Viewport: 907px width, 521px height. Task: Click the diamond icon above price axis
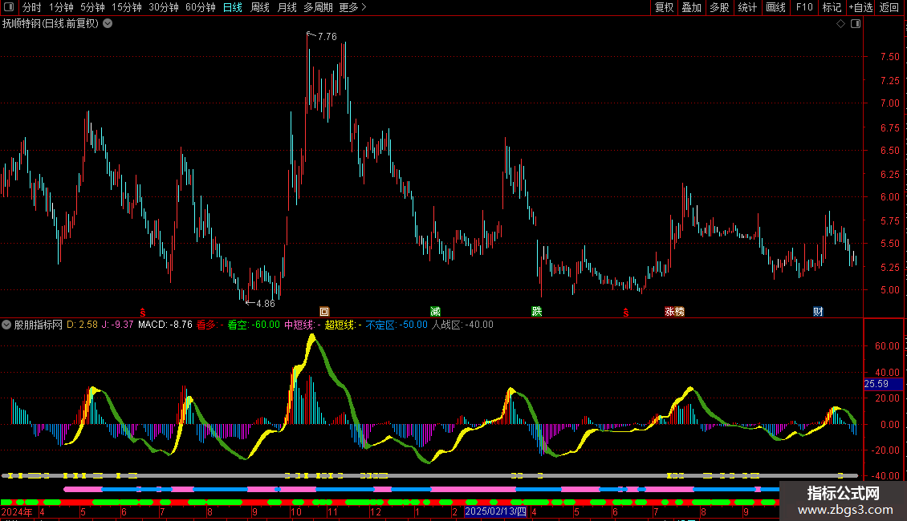click(841, 24)
